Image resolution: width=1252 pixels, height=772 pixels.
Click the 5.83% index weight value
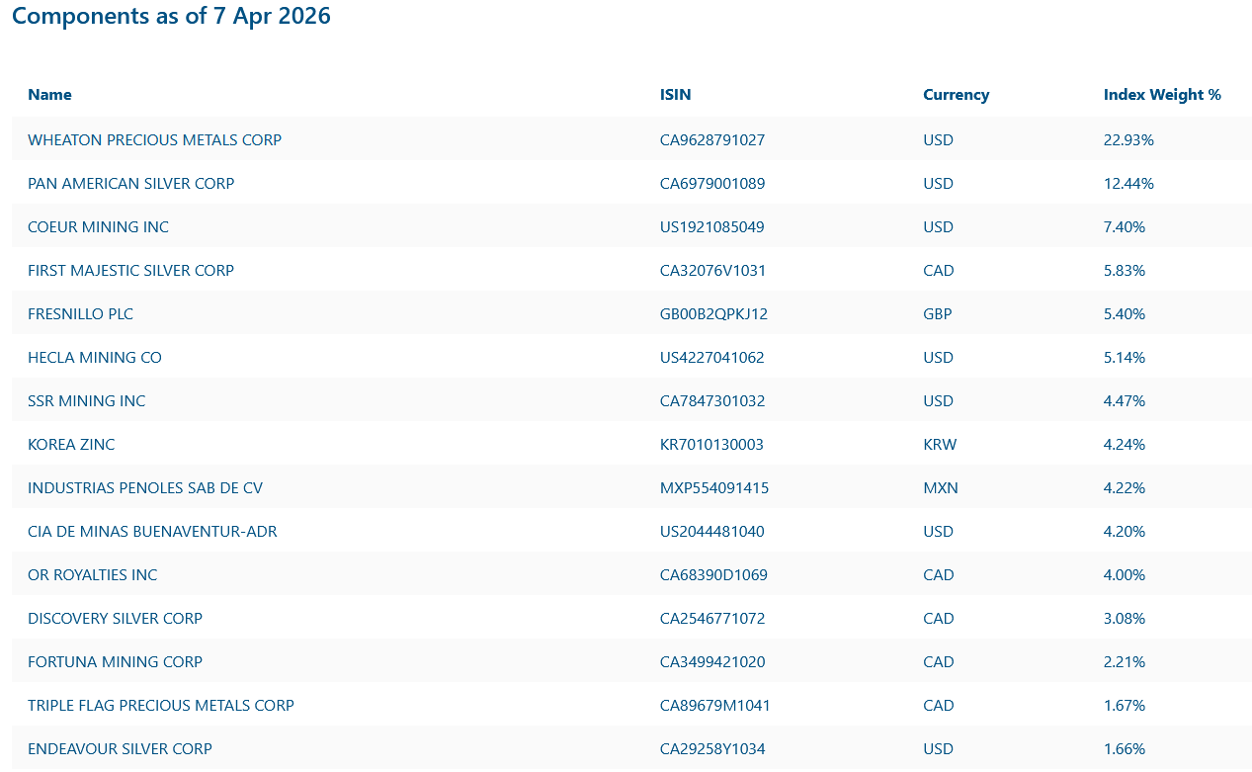[x=1125, y=271]
